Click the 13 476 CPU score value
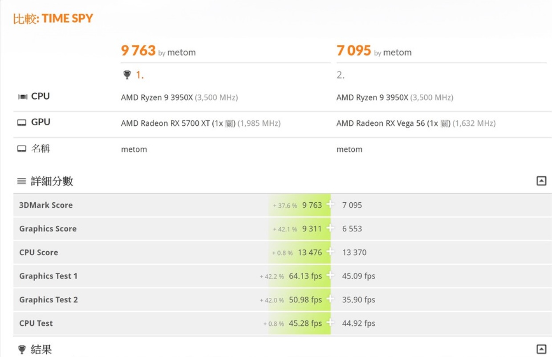Image resolution: width=552 pixels, height=357 pixels. coord(310,252)
